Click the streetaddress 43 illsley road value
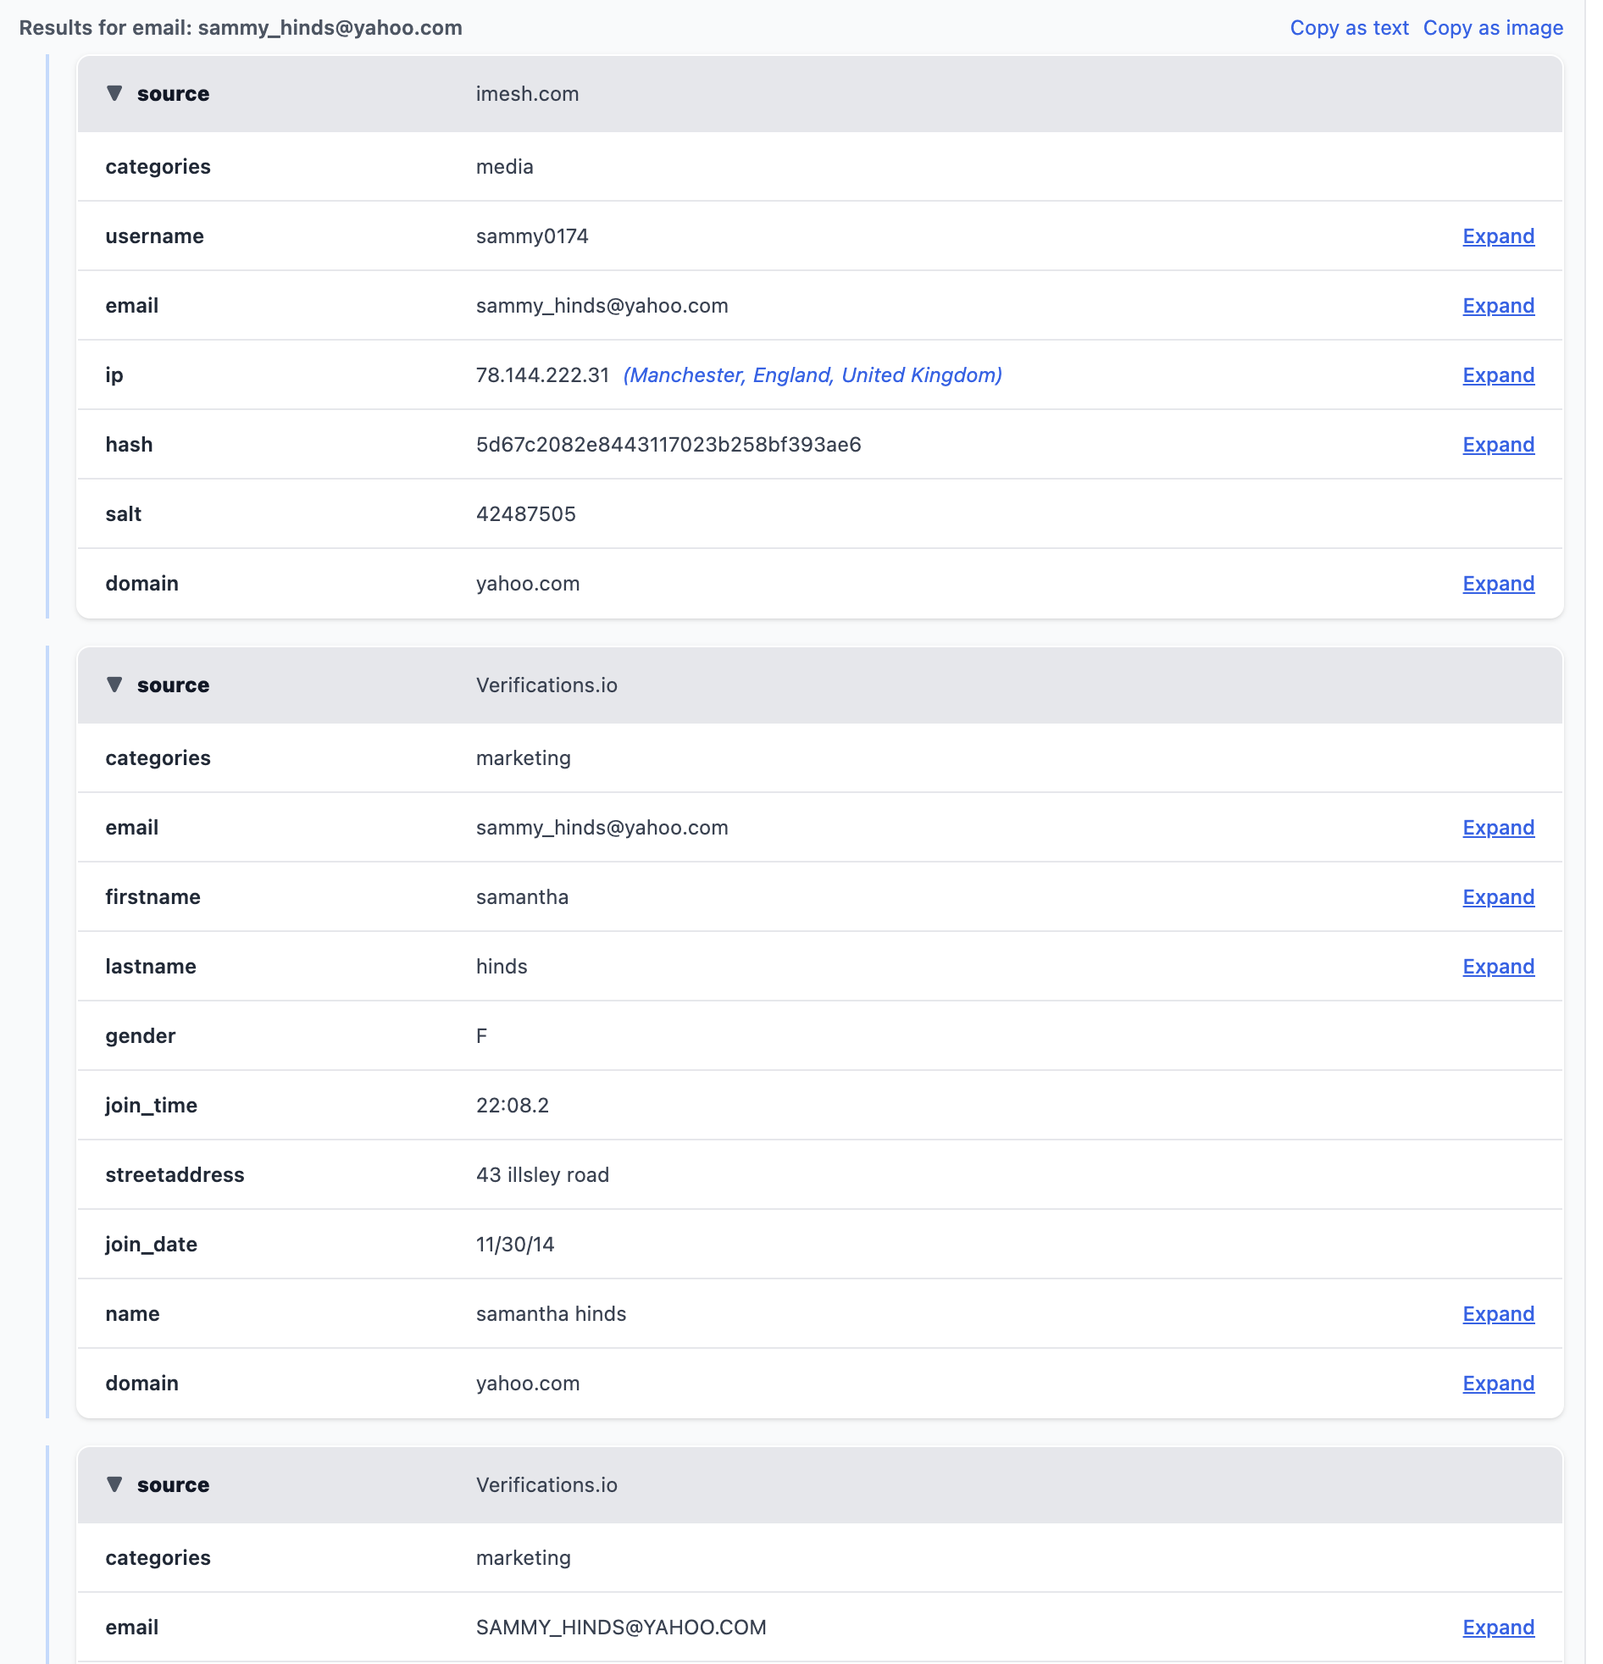Screen dimensions: 1603x1664 tap(541, 1175)
